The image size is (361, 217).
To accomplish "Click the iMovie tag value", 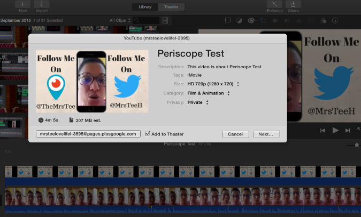I will pyautogui.click(x=194, y=75).
